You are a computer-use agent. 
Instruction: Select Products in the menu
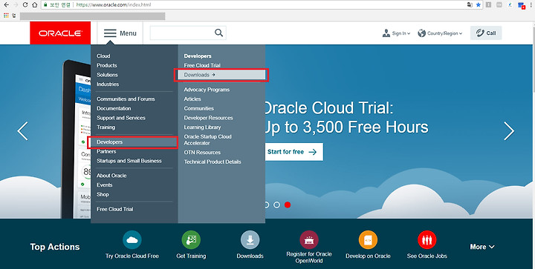[x=107, y=65]
